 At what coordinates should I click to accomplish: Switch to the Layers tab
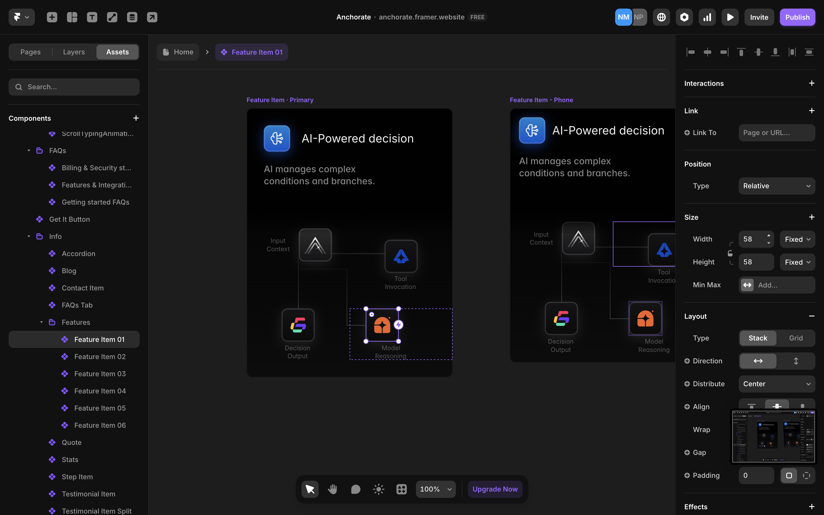point(74,52)
